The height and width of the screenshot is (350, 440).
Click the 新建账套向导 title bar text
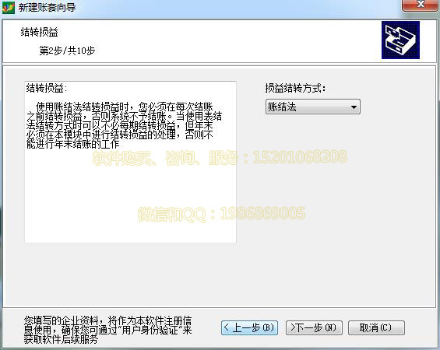click(47, 7)
